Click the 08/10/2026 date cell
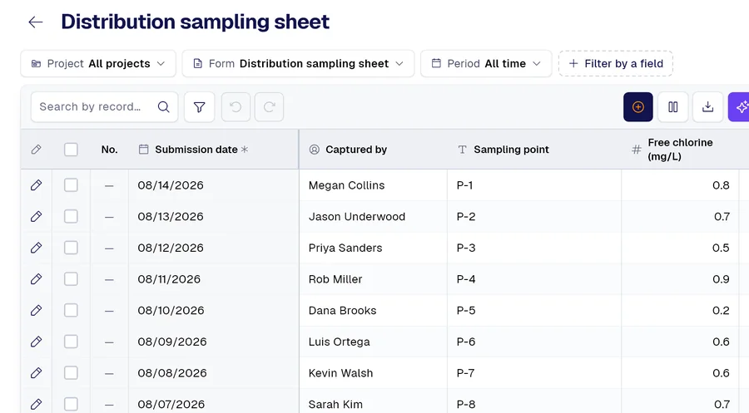 (214, 311)
